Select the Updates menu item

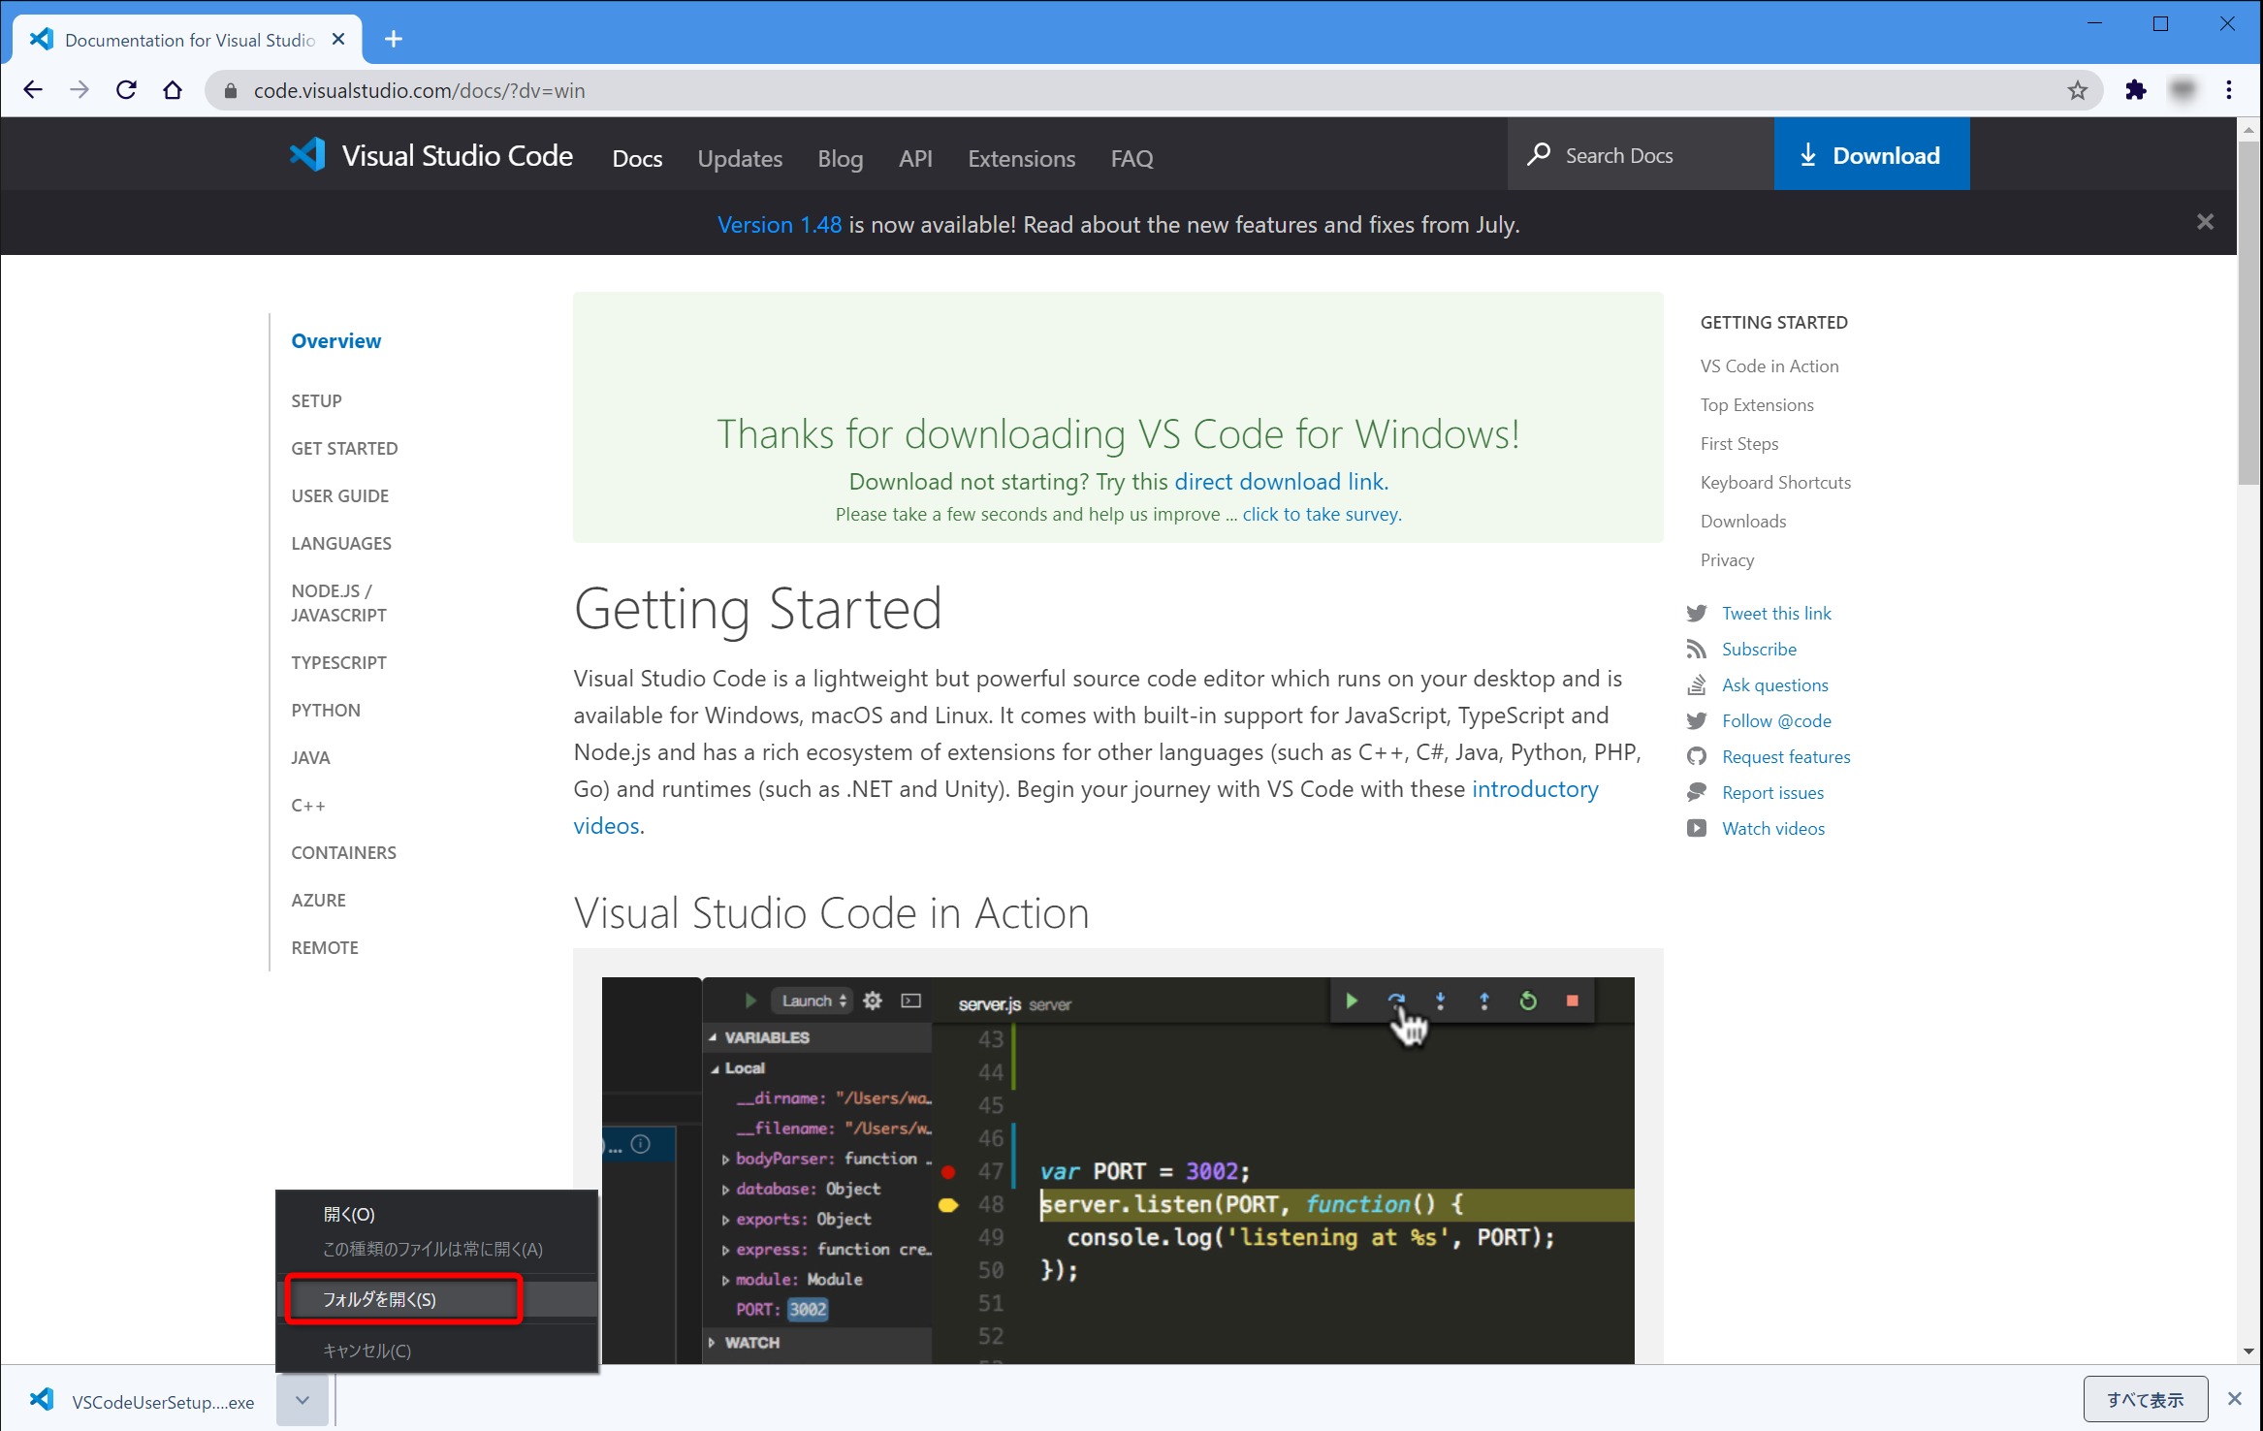coord(740,158)
